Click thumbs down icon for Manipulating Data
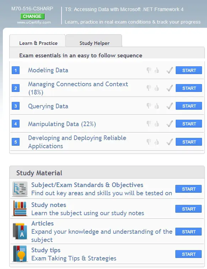 [149, 124]
